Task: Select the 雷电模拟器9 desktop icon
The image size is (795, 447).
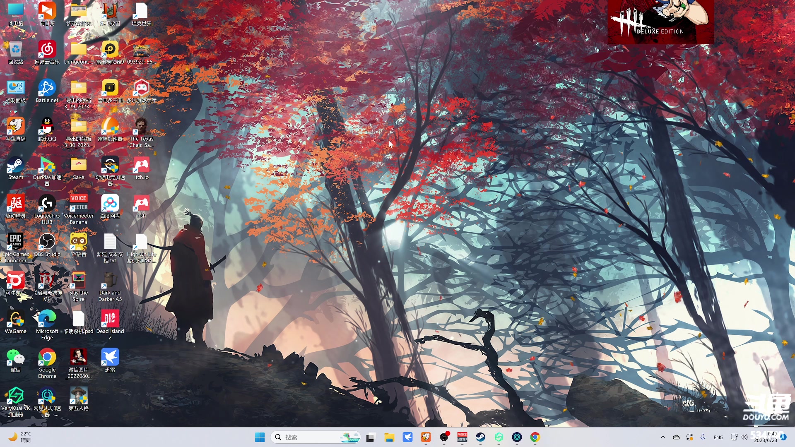Action: pyautogui.click(x=110, y=53)
